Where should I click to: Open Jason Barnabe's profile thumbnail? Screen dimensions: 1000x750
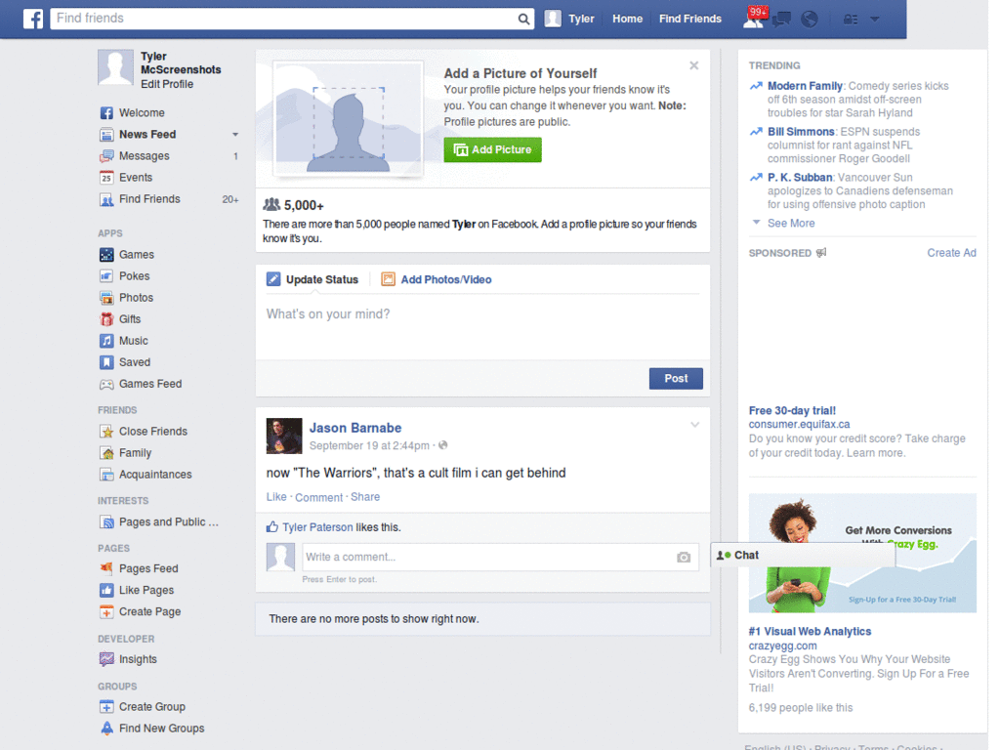(284, 437)
